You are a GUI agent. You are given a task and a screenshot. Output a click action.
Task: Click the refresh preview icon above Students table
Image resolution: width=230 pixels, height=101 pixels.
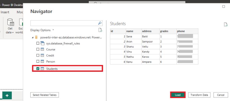pyautogui.click(x=226, y=24)
